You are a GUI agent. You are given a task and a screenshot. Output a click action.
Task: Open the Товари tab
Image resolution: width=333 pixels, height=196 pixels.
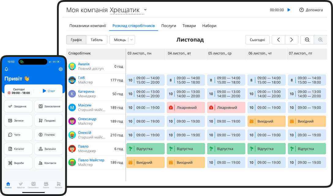point(189,26)
